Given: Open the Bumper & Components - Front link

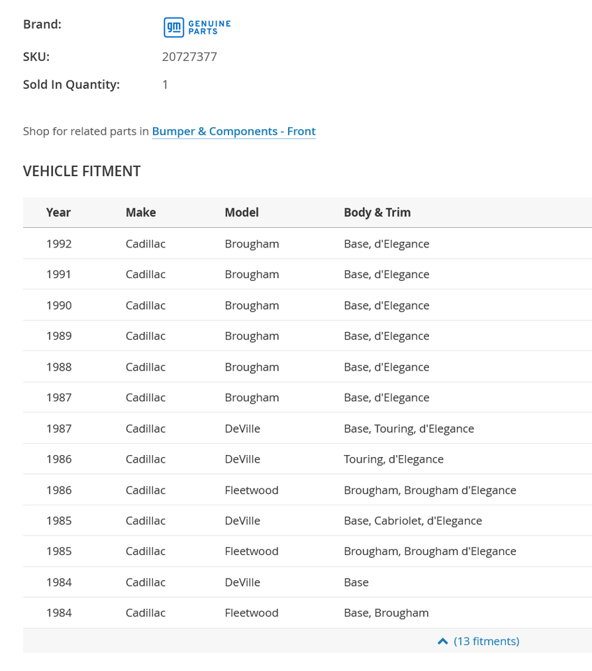Looking at the screenshot, I should click(233, 131).
